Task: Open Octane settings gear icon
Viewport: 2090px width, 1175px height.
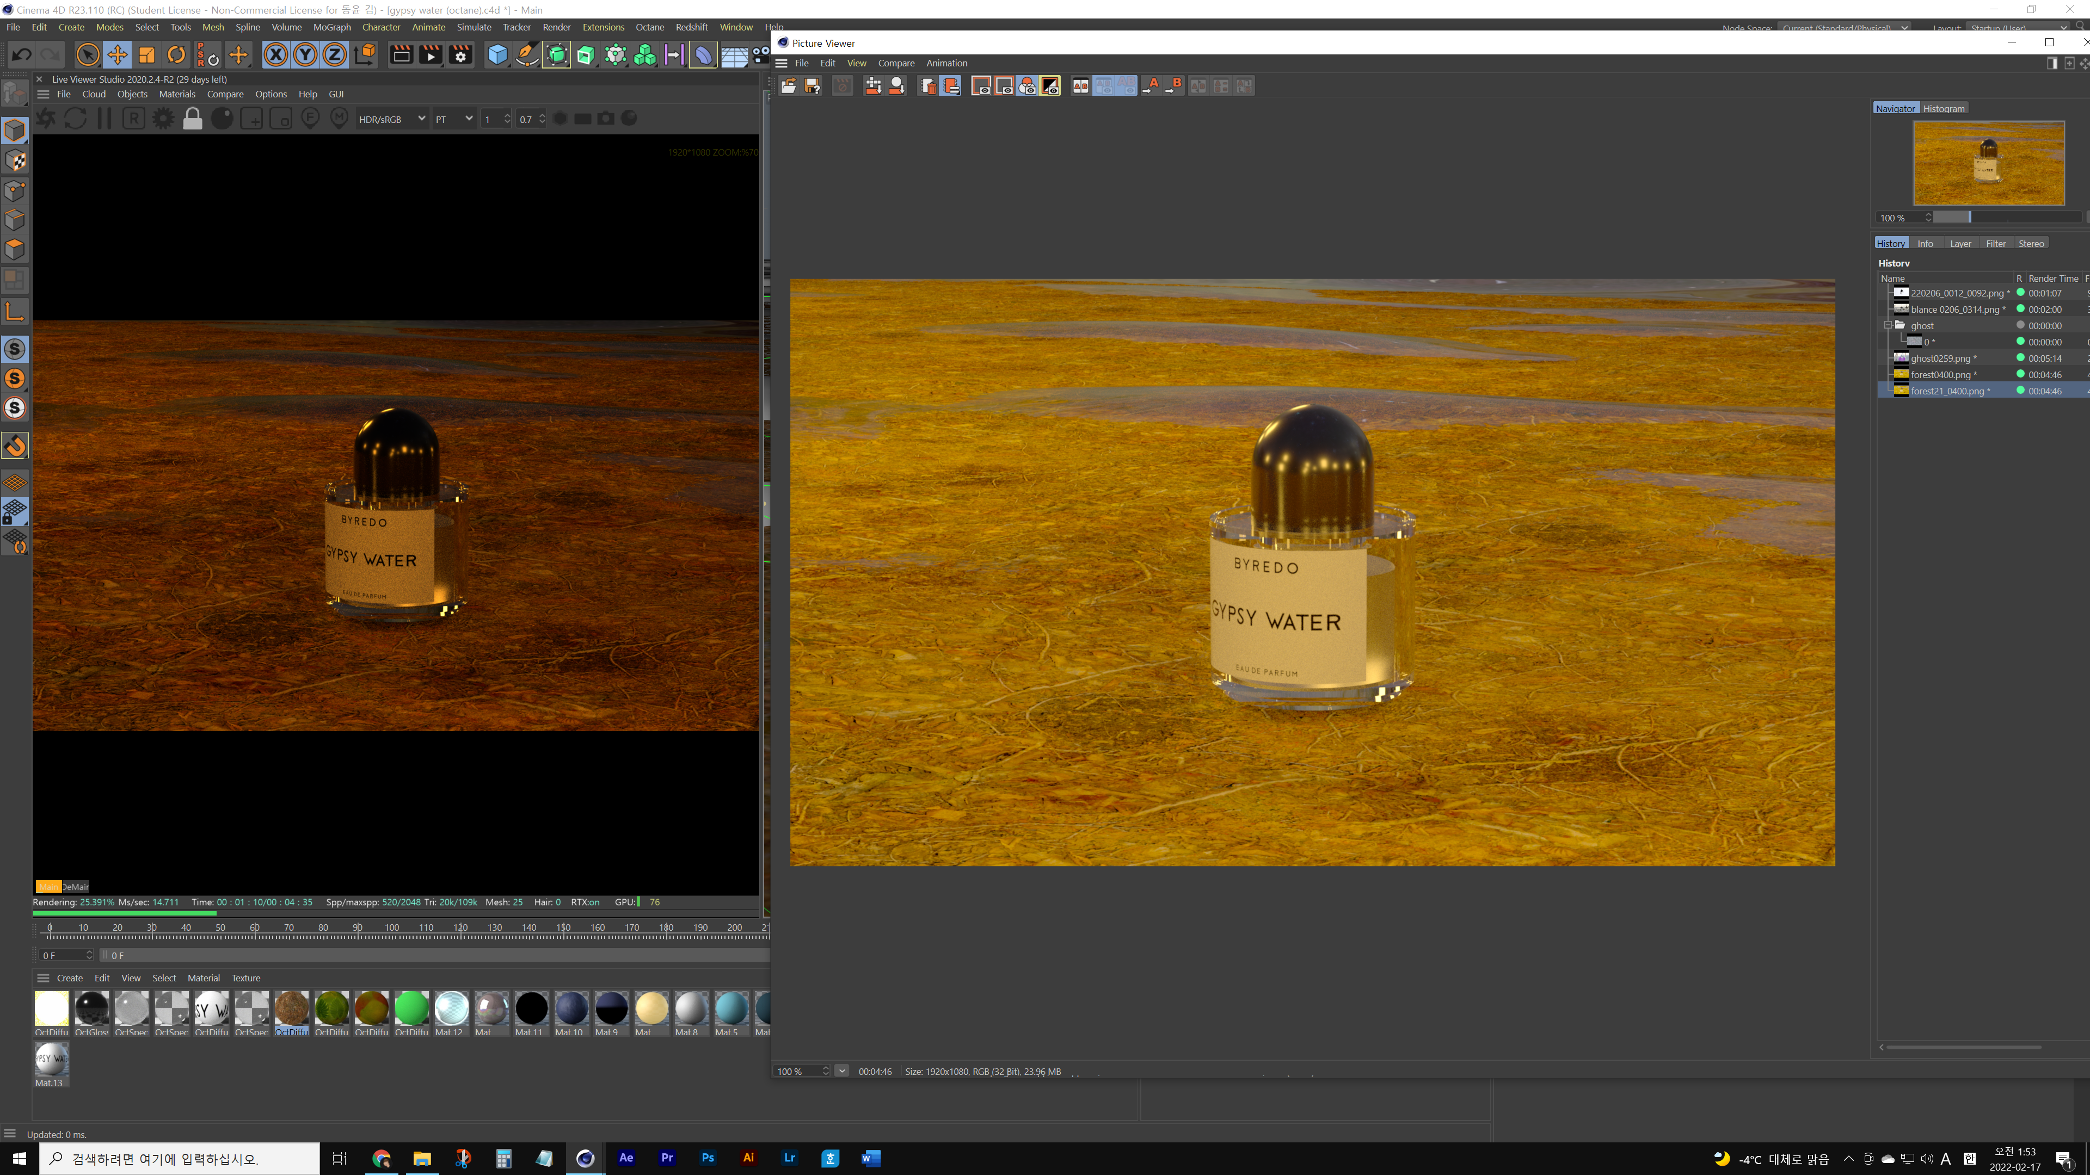Action: pyautogui.click(x=163, y=119)
